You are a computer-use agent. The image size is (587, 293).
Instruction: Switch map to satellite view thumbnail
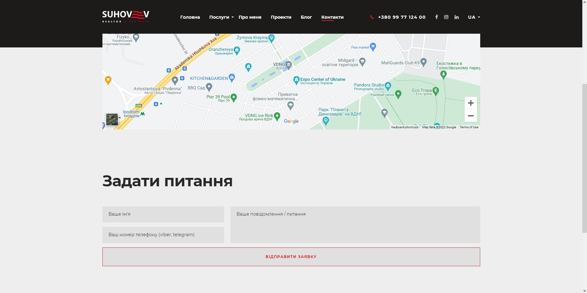[112, 120]
